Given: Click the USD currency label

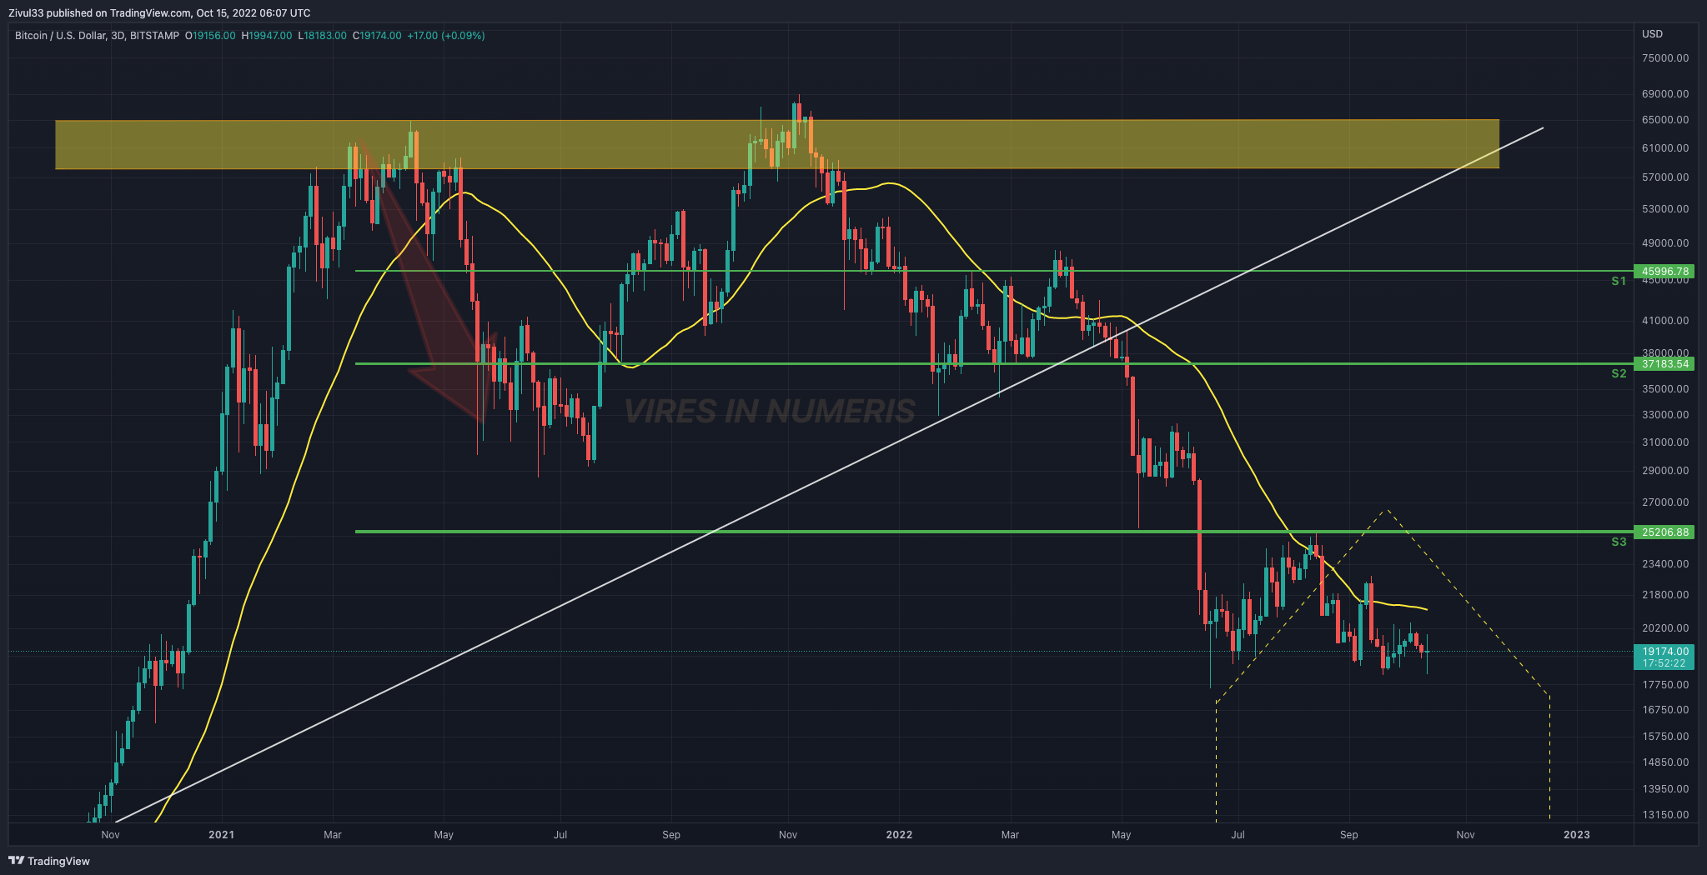Looking at the screenshot, I should coord(1652,34).
